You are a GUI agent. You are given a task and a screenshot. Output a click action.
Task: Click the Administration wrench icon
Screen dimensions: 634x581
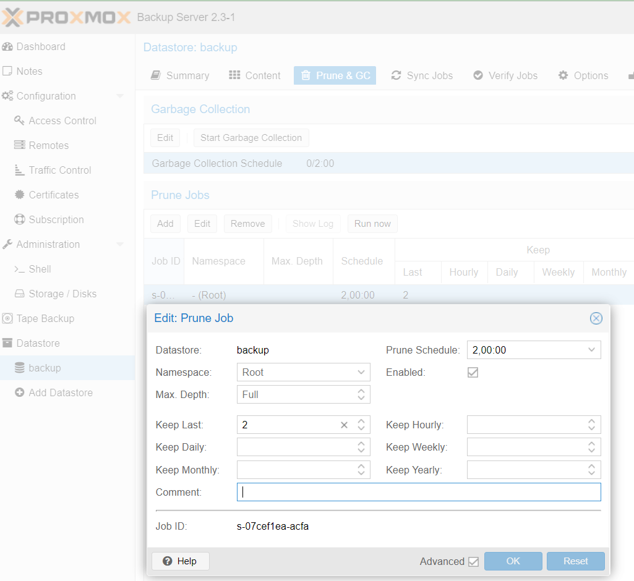pyautogui.click(x=7, y=244)
